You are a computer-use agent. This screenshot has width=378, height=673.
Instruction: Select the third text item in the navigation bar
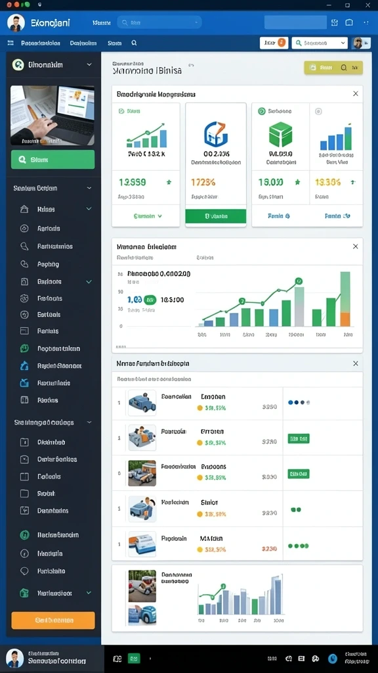115,43
